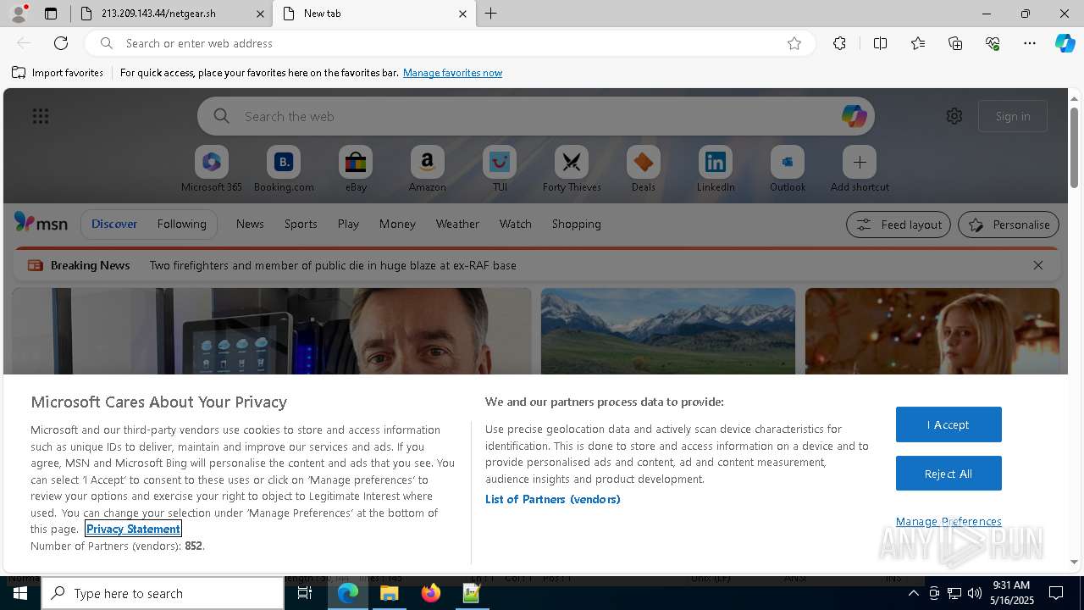
Task: Click the Reject All button
Action: click(948, 474)
